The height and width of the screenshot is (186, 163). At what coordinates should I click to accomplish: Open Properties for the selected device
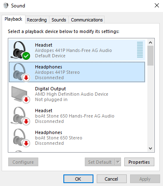(139, 162)
